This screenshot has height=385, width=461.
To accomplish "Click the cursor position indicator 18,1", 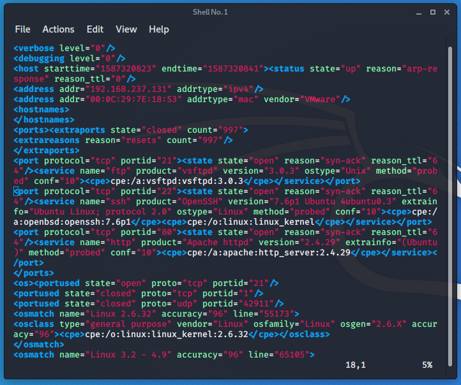I will pyautogui.click(x=356, y=365).
